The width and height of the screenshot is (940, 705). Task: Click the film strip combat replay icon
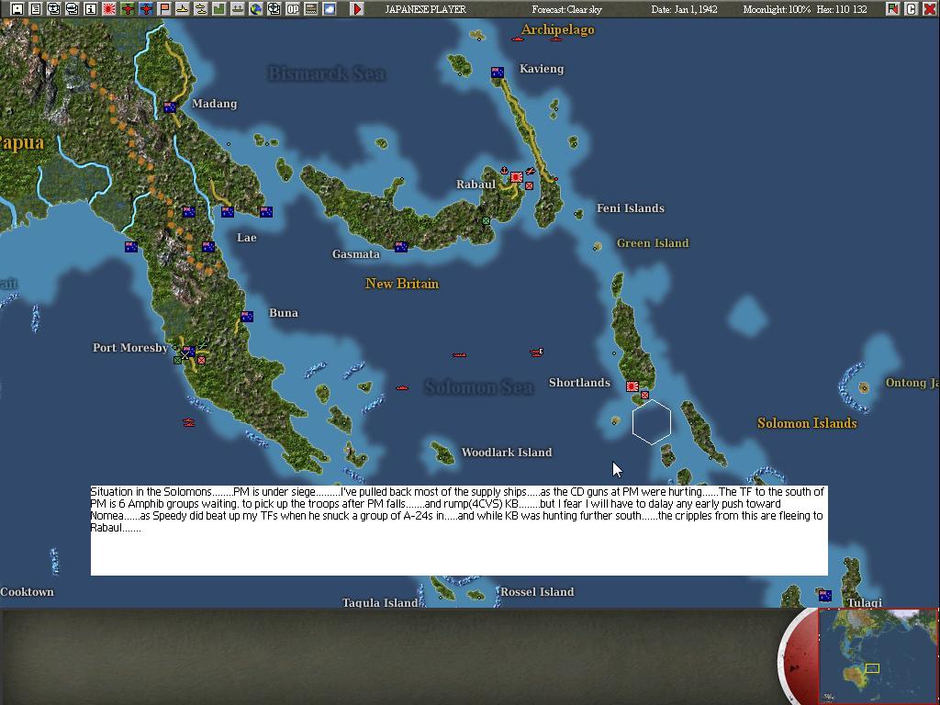coord(311,9)
